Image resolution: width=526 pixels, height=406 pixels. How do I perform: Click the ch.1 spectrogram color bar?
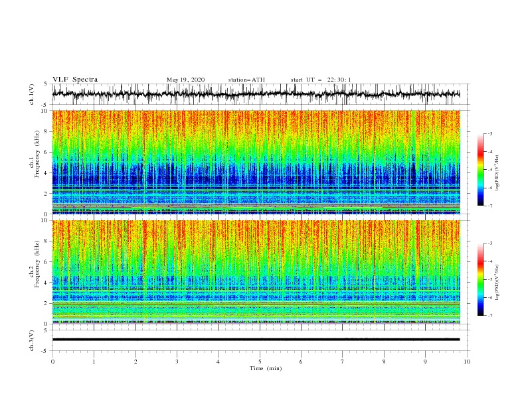pyautogui.click(x=480, y=170)
